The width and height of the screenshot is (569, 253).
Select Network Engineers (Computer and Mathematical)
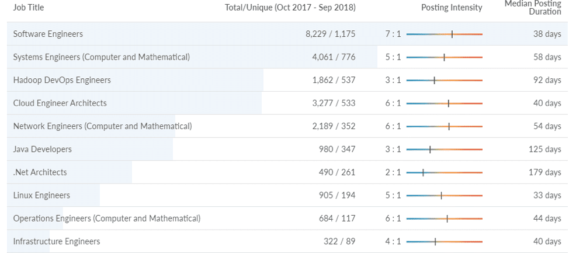(102, 126)
